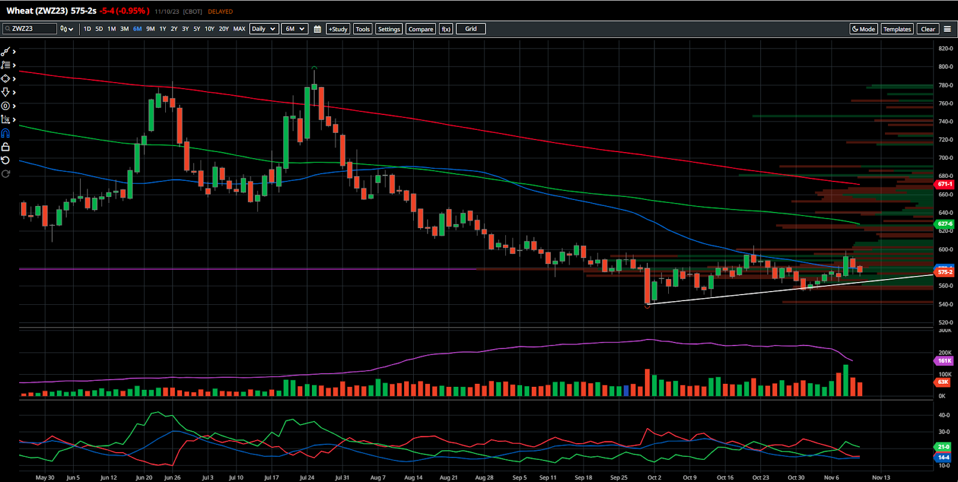Expand the 6M period dropdown
Image resolution: width=958 pixels, height=482 pixels.
[295, 29]
